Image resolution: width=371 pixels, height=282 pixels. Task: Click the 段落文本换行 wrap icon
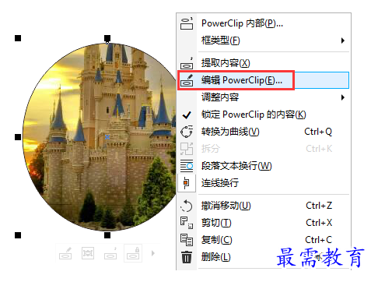[x=187, y=166]
